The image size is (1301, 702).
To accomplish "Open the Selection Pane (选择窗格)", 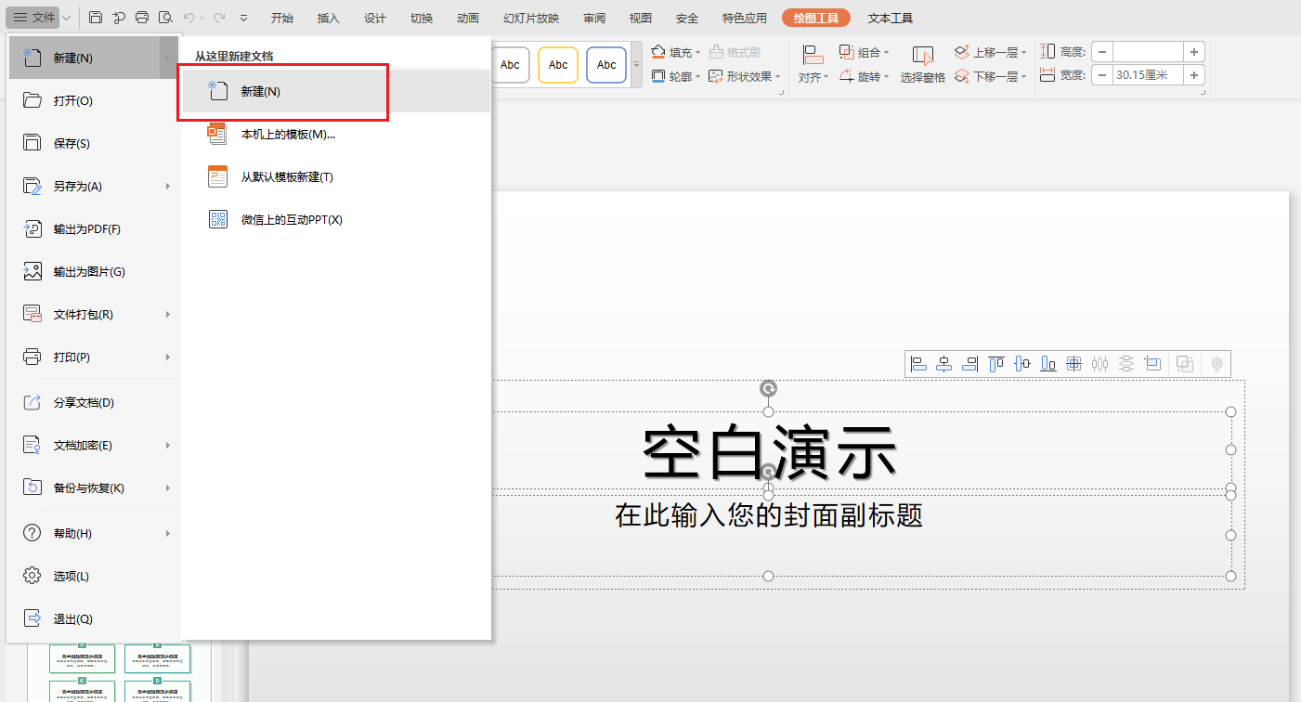I will point(922,65).
